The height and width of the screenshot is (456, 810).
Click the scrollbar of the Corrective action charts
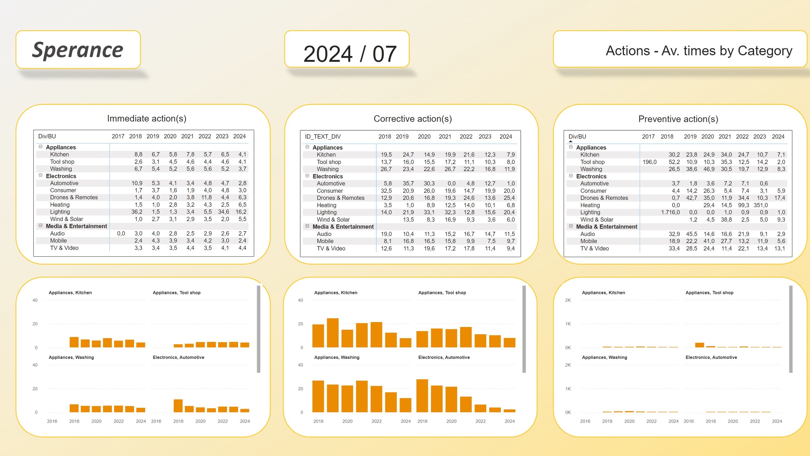click(x=524, y=329)
